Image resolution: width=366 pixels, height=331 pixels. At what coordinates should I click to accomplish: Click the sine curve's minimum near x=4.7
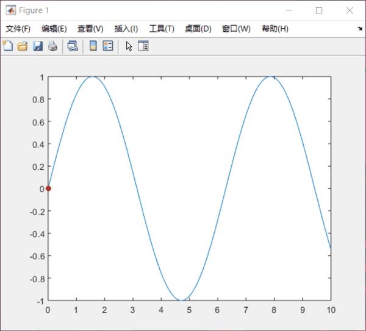point(181,300)
